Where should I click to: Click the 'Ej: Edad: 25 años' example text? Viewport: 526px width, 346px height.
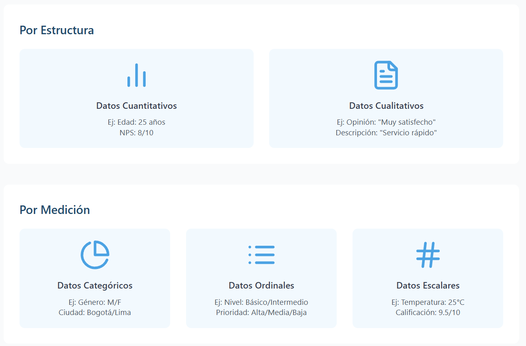[x=136, y=122]
